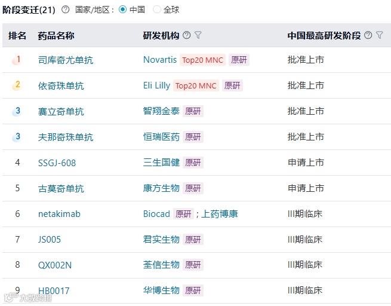Click Top20 MNC tag next to Eli Lilly
The height and width of the screenshot is (306, 391).
[196, 85]
